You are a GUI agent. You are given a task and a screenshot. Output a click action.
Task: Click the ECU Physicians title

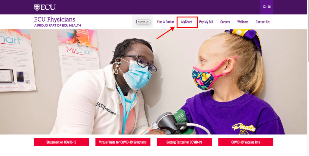(x=55, y=20)
